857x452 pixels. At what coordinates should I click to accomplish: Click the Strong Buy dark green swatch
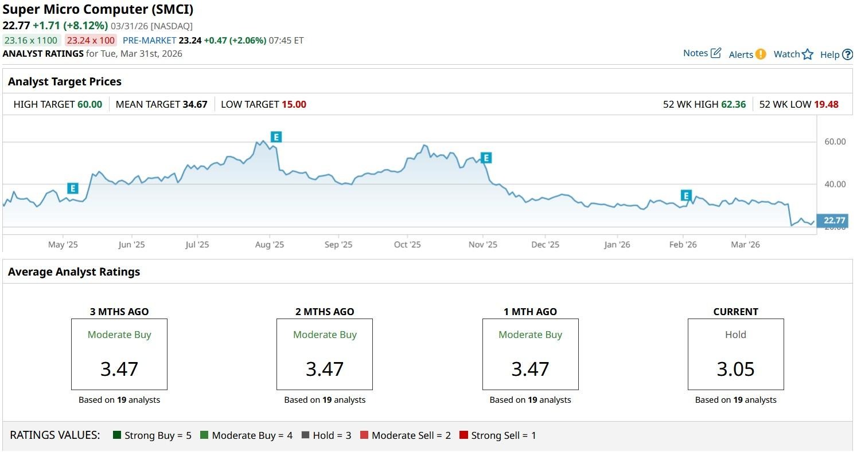117,435
